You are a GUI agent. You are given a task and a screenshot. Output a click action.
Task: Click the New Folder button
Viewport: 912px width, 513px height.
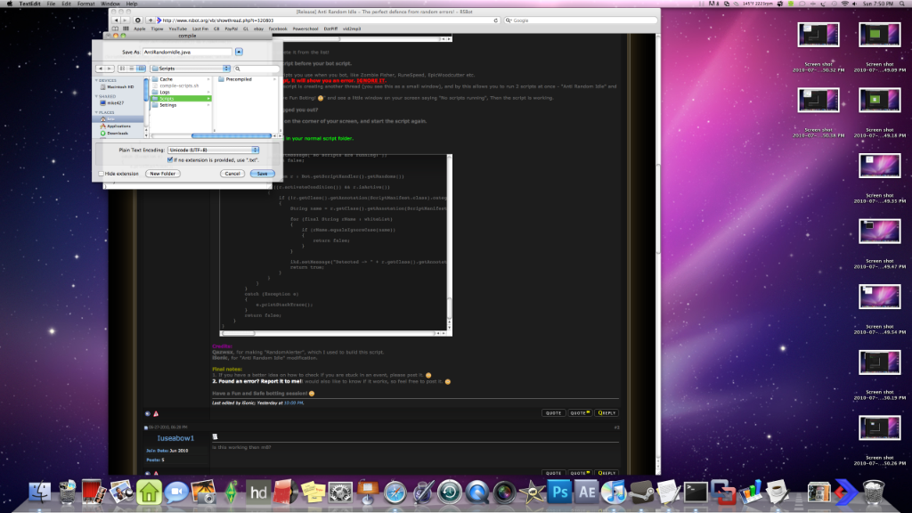click(x=163, y=173)
